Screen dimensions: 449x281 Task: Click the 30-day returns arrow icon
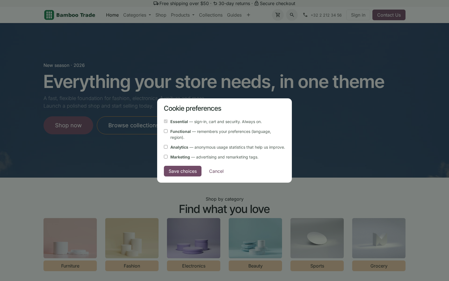pyautogui.click(x=215, y=3)
